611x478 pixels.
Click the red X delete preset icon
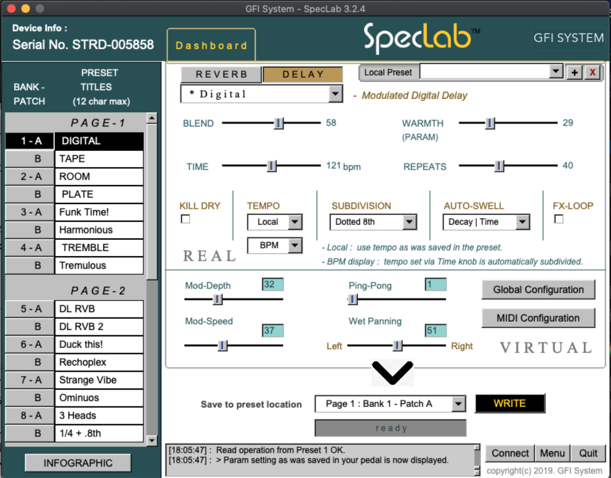pyautogui.click(x=592, y=72)
